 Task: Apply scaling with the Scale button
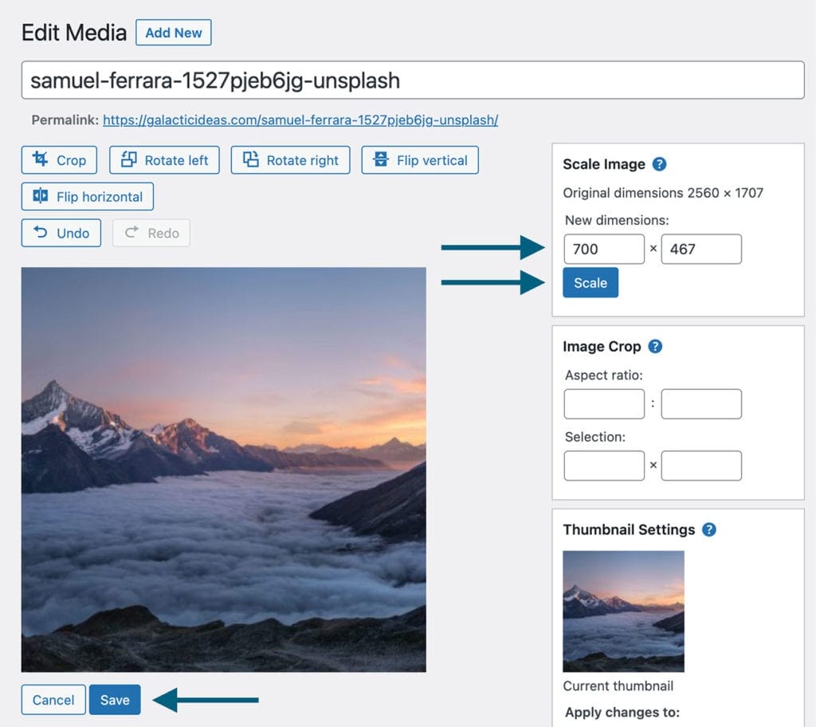click(590, 282)
